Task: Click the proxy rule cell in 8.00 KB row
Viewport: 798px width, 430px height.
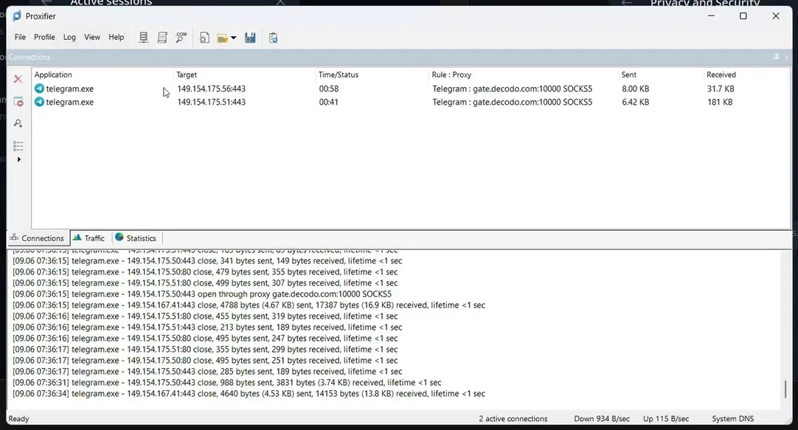Action: pyautogui.click(x=512, y=89)
